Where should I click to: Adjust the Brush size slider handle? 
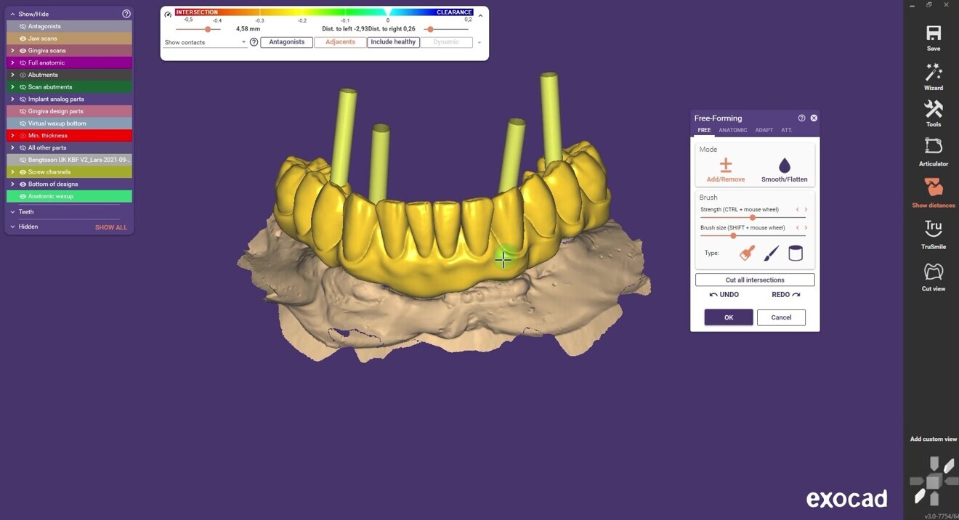tap(733, 235)
